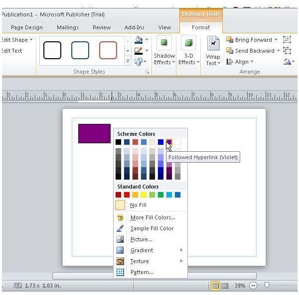
Task: Click the Group objects icon
Action: click(x=287, y=40)
